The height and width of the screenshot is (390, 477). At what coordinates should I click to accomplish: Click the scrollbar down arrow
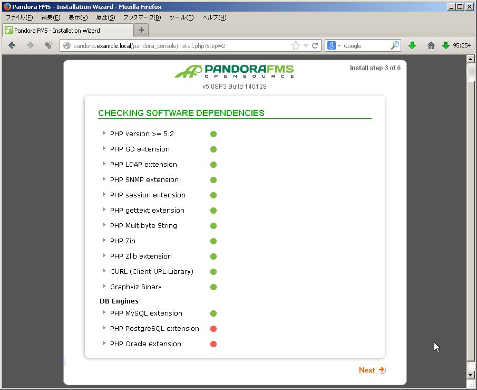(x=470, y=375)
